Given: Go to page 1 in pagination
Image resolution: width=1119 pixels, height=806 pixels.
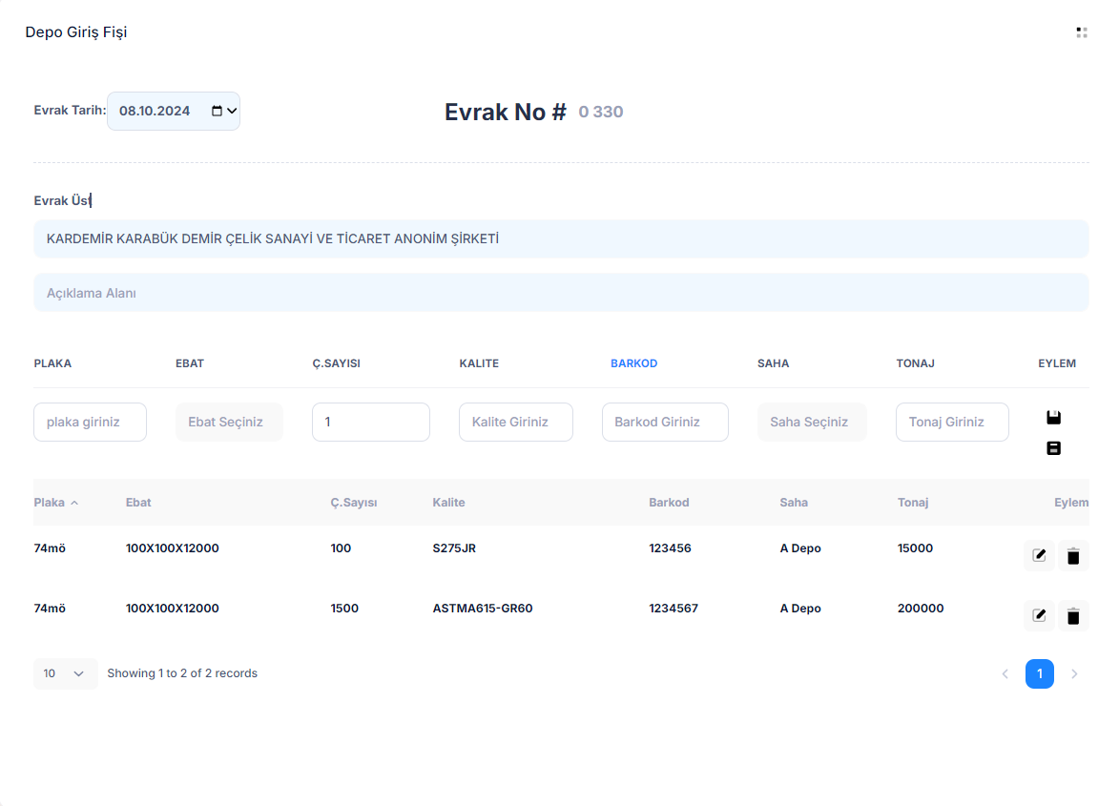Looking at the screenshot, I should (x=1039, y=673).
